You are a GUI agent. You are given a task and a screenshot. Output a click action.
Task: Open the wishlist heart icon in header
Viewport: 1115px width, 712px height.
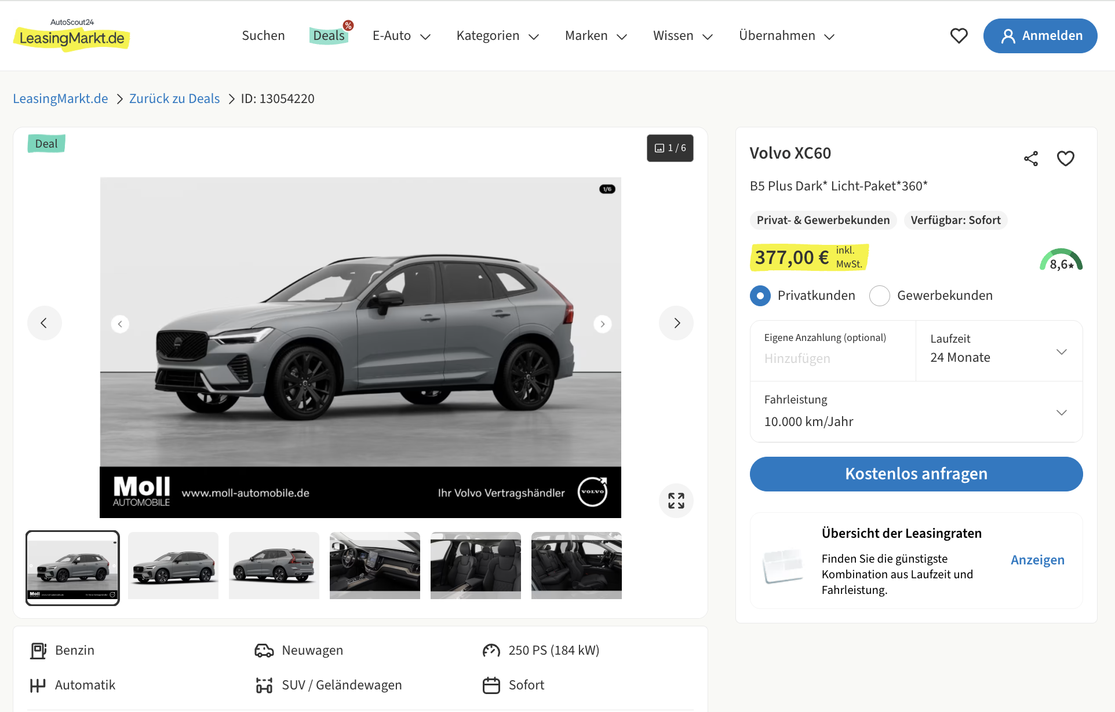tap(959, 36)
